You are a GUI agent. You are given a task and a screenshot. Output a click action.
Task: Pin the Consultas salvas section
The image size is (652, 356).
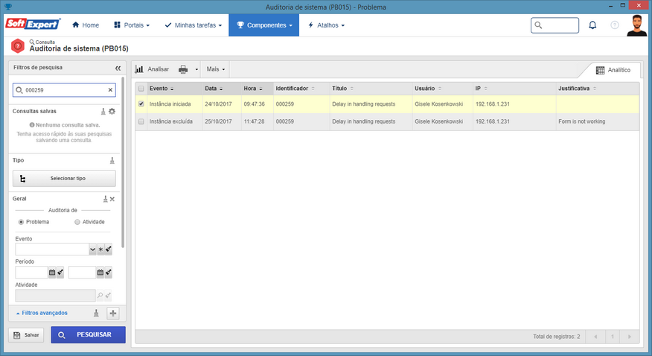pyautogui.click(x=103, y=112)
